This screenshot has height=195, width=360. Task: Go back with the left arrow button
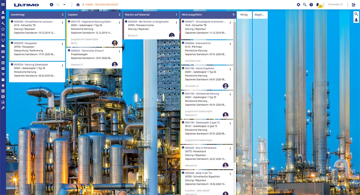pyautogui.click(x=52, y=5)
